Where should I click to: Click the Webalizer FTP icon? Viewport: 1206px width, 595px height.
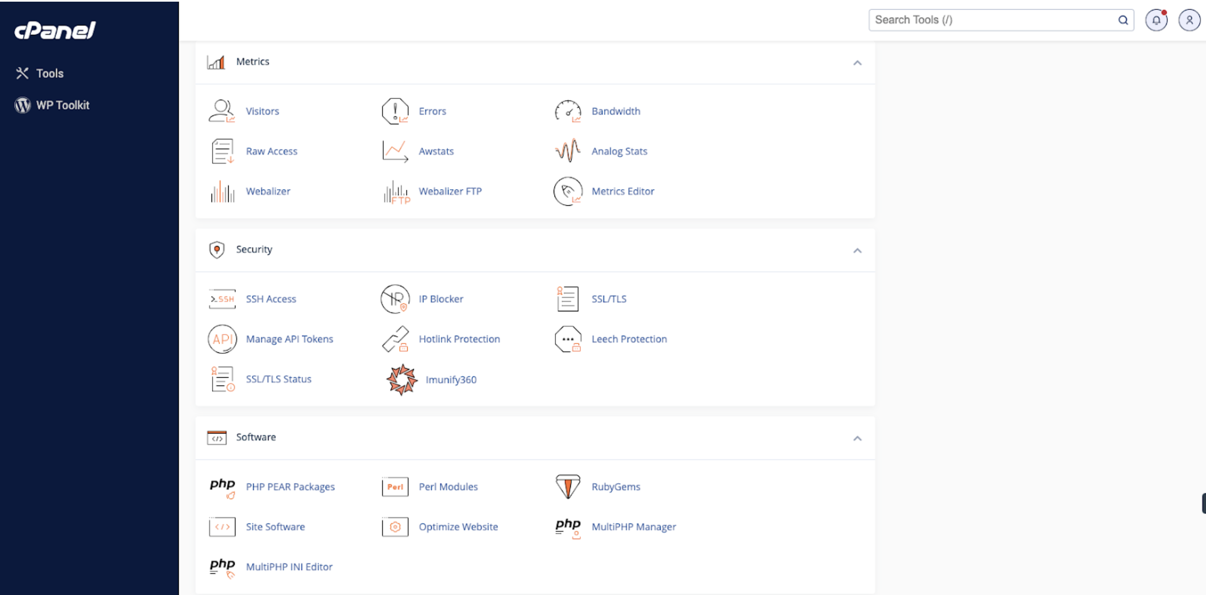(396, 191)
